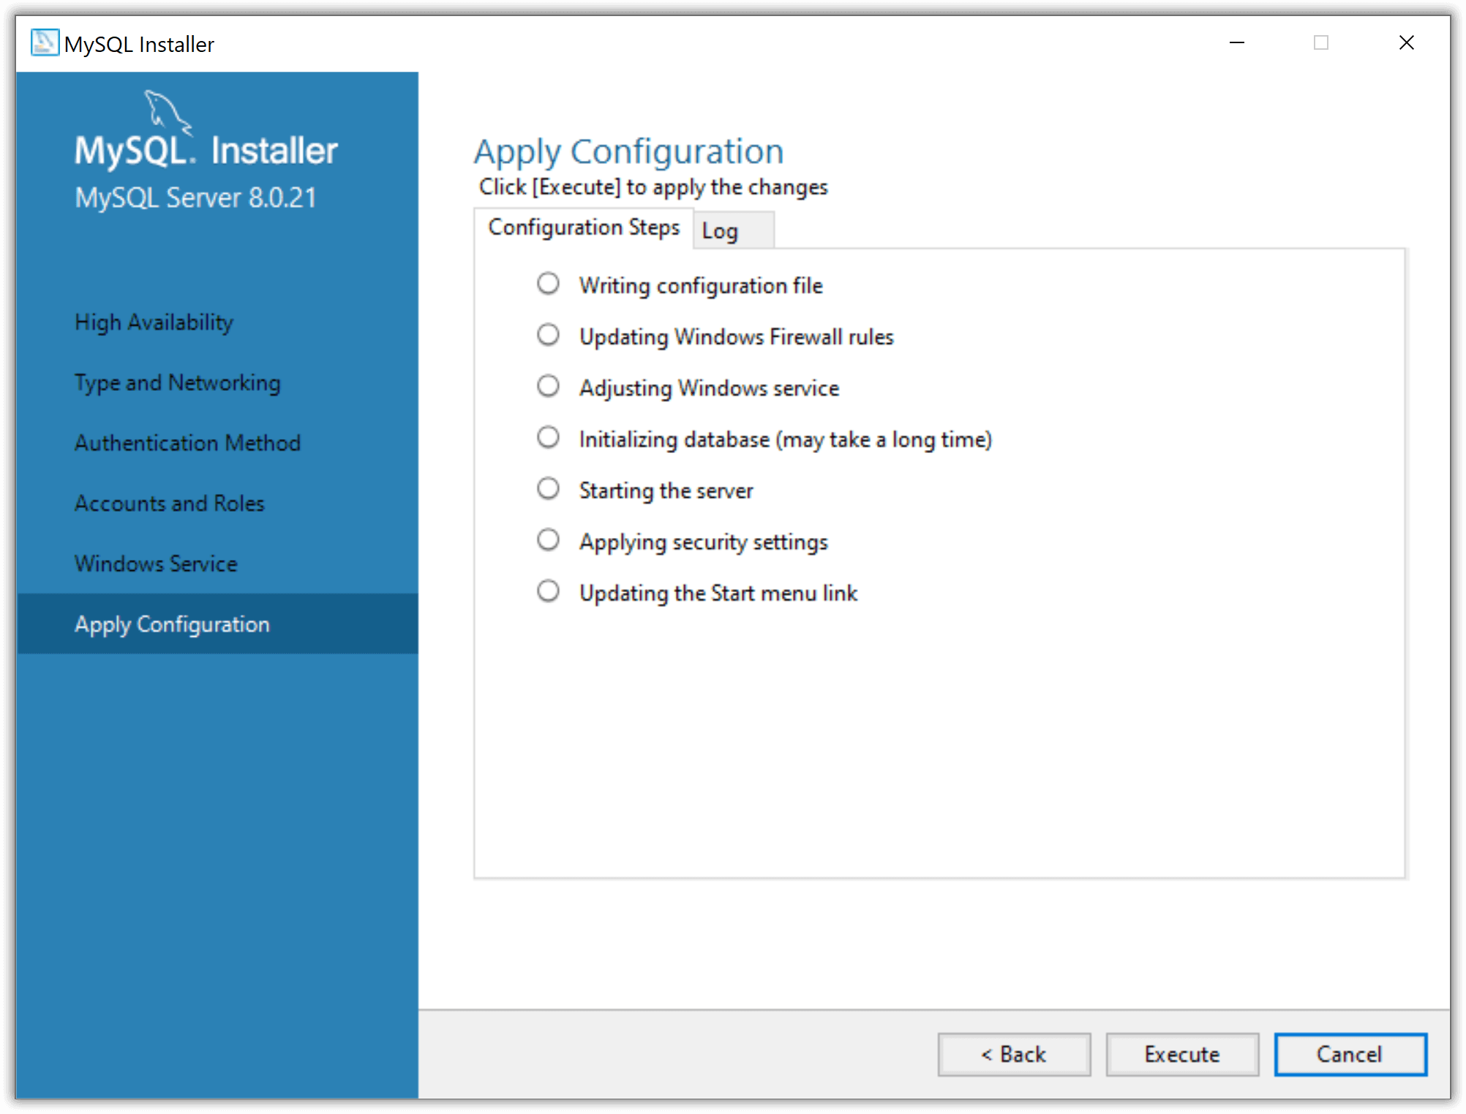Click the Cancel button
The width and height of the screenshot is (1466, 1114).
point(1350,1054)
